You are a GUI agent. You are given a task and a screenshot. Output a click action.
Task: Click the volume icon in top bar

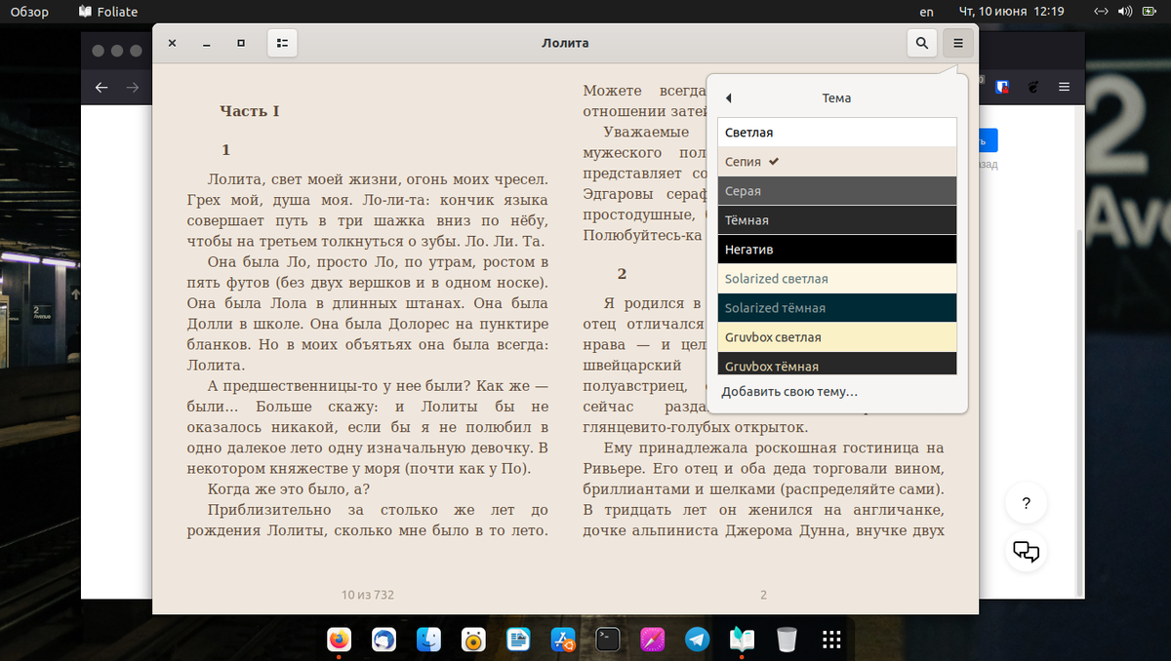pos(1124,12)
